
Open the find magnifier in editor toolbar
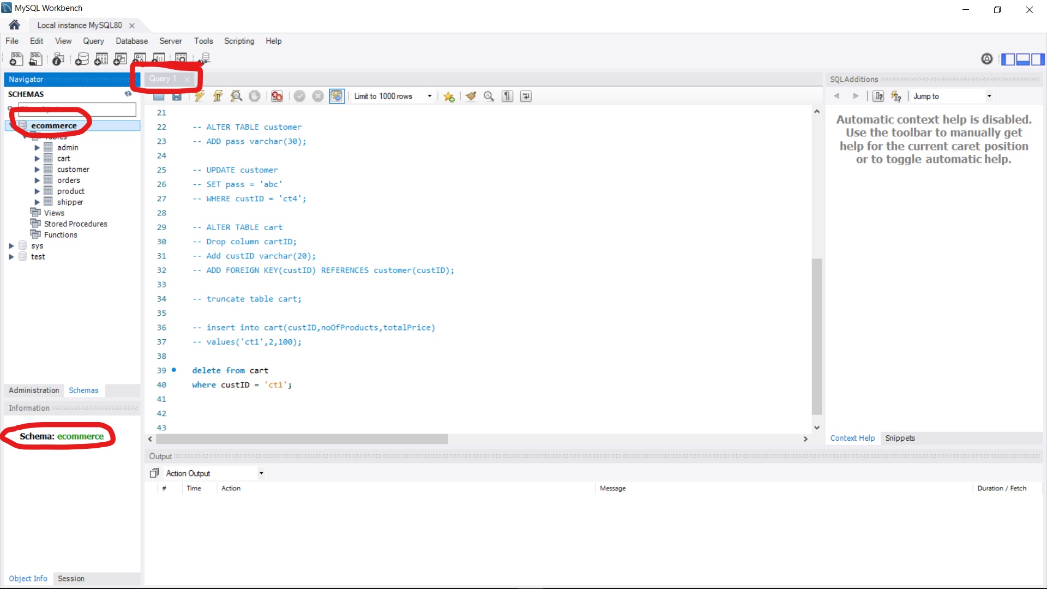tap(489, 97)
